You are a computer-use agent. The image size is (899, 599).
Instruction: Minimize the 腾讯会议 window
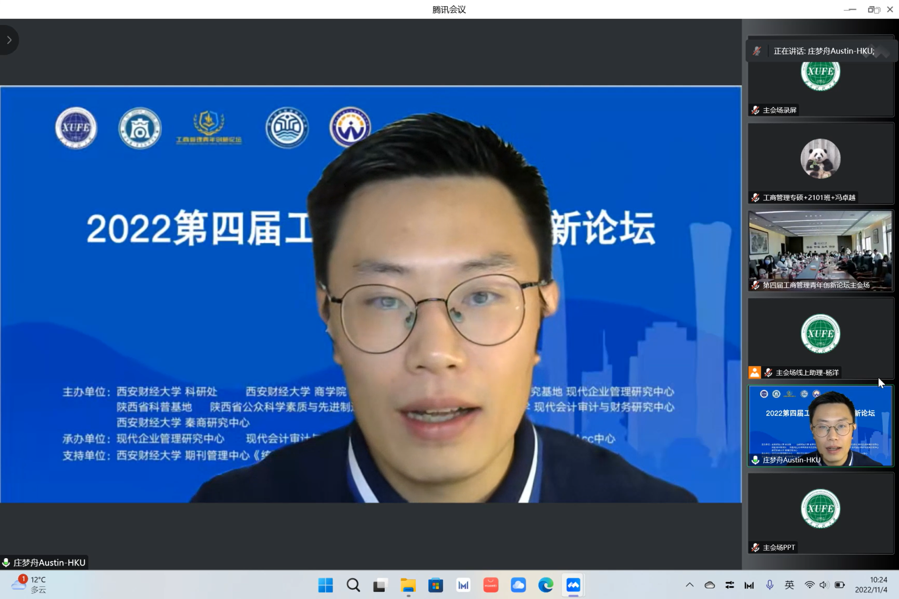tap(850, 9)
